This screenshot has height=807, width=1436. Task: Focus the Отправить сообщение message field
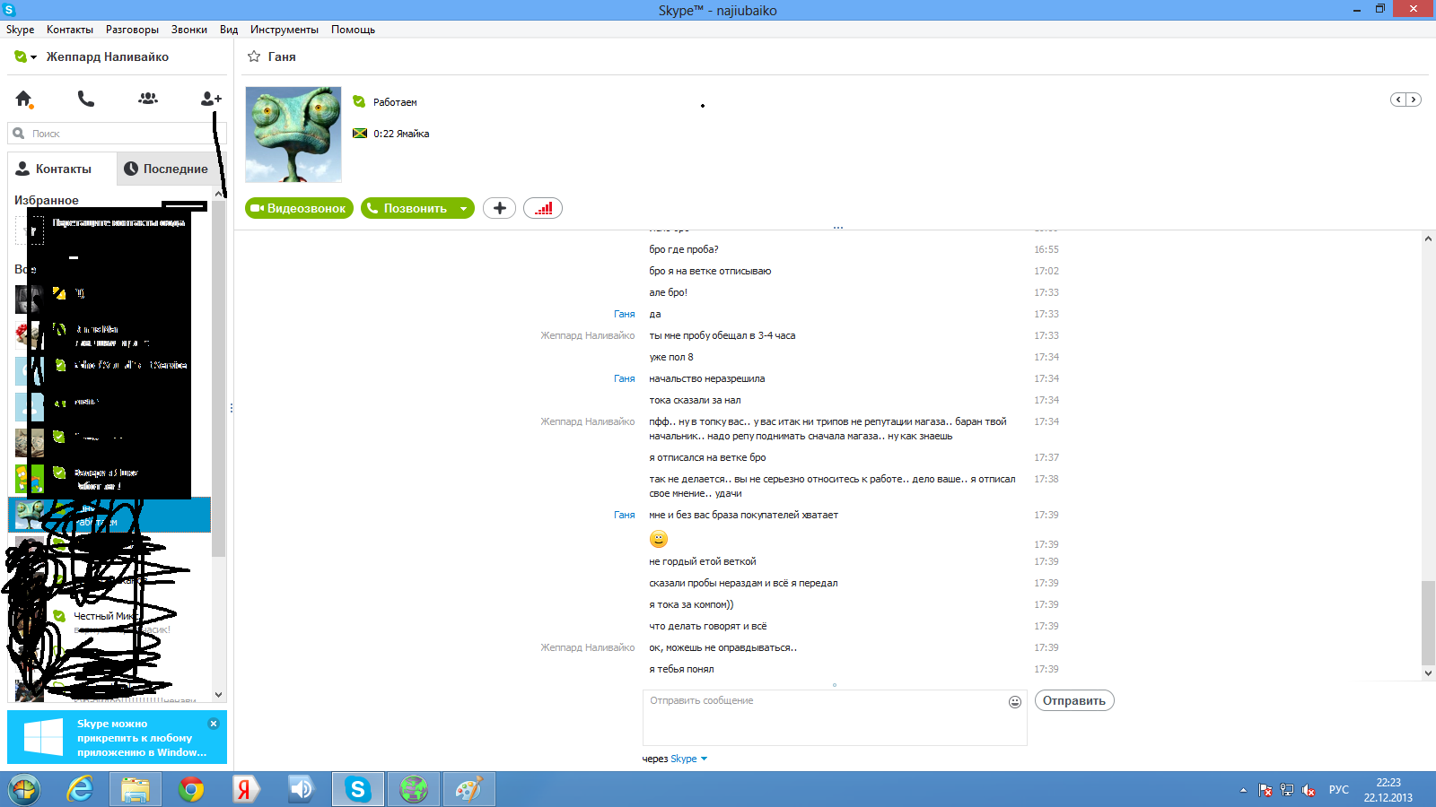[x=835, y=717]
